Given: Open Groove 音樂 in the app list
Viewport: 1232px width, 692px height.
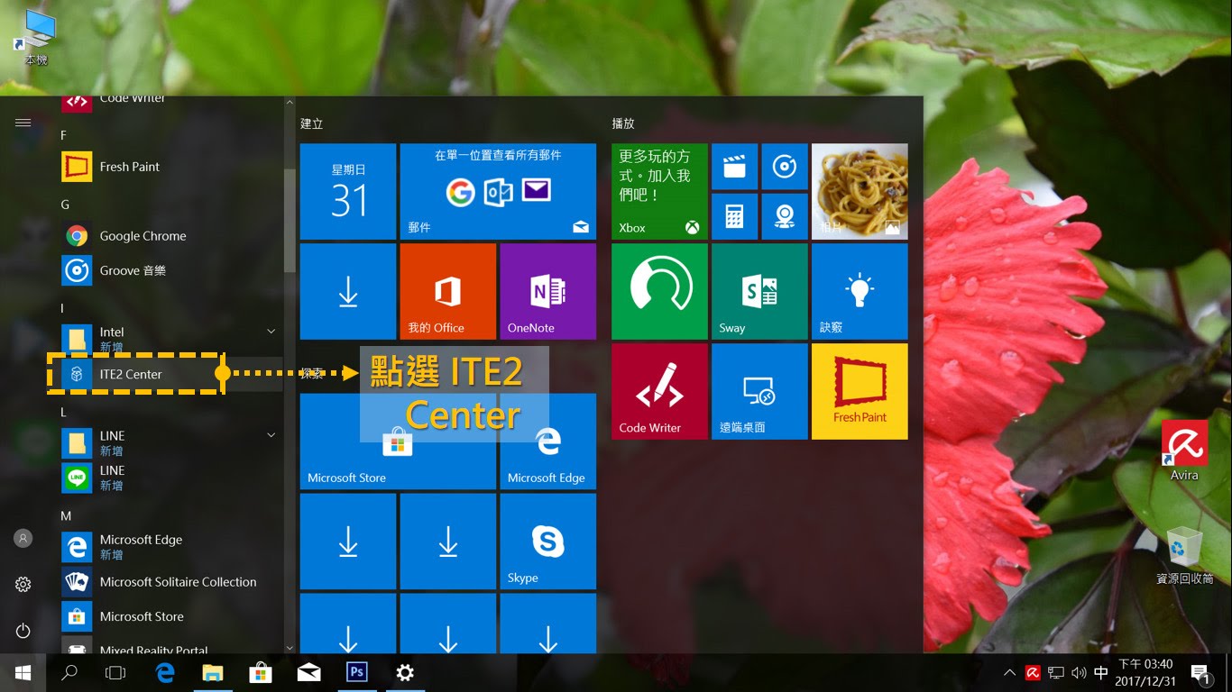Looking at the screenshot, I should 171,270.
